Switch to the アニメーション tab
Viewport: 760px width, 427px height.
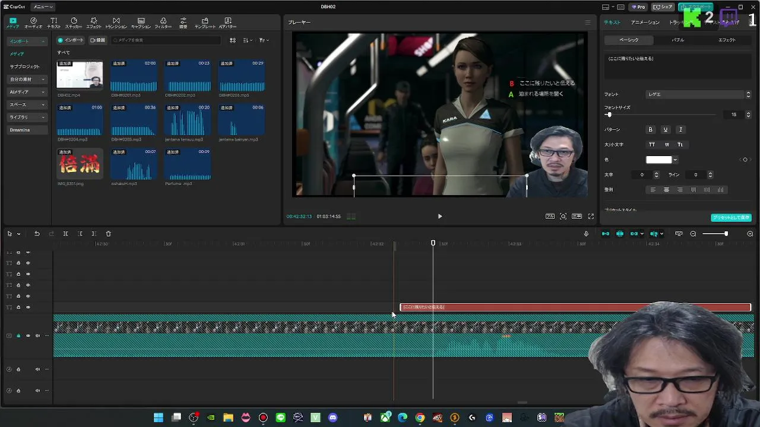[645, 23]
